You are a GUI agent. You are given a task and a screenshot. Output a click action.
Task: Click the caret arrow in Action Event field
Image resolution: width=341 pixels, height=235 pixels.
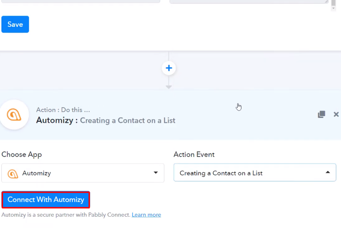(x=328, y=173)
